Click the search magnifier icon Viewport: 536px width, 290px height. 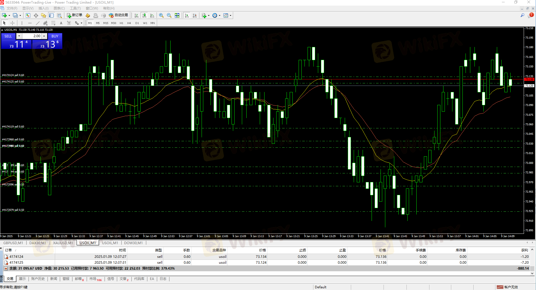click(x=522, y=15)
